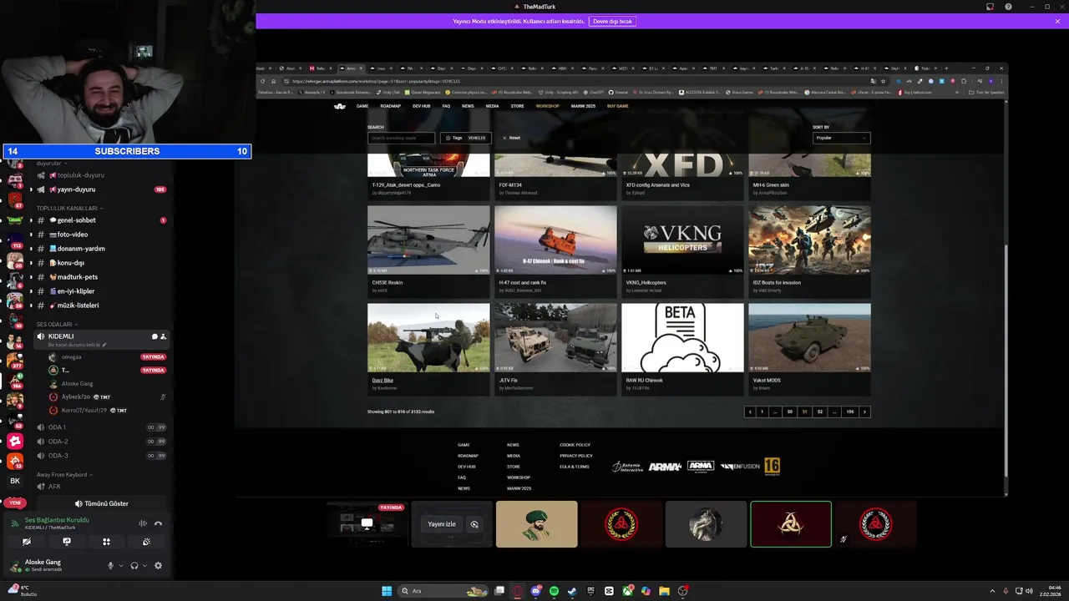Expand headphone output device options
The image size is (1069, 601).
coord(144,565)
